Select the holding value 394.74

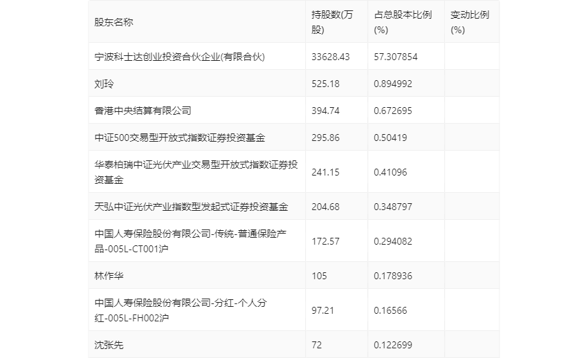click(x=326, y=111)
